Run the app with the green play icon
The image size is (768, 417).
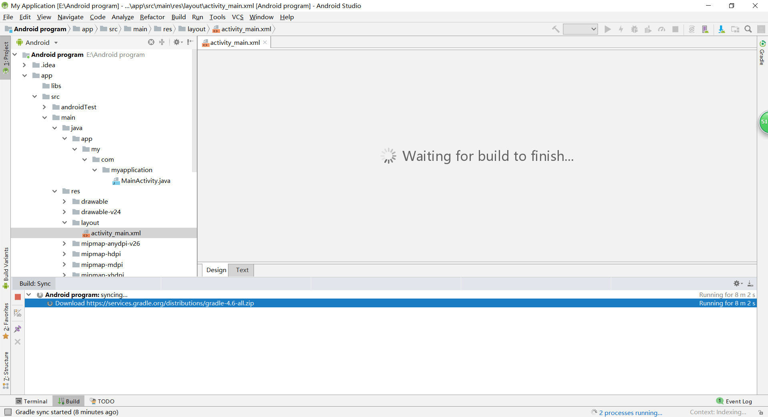tap(608, 29)
